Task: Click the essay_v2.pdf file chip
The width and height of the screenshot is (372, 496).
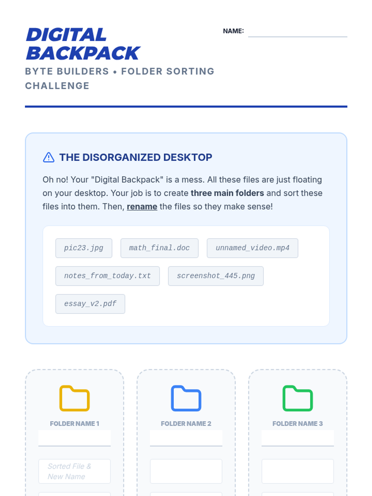Action: (90, 304)
